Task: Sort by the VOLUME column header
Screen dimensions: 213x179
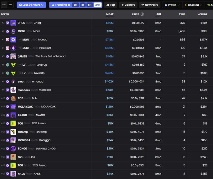Action: (x=202, y=14)
